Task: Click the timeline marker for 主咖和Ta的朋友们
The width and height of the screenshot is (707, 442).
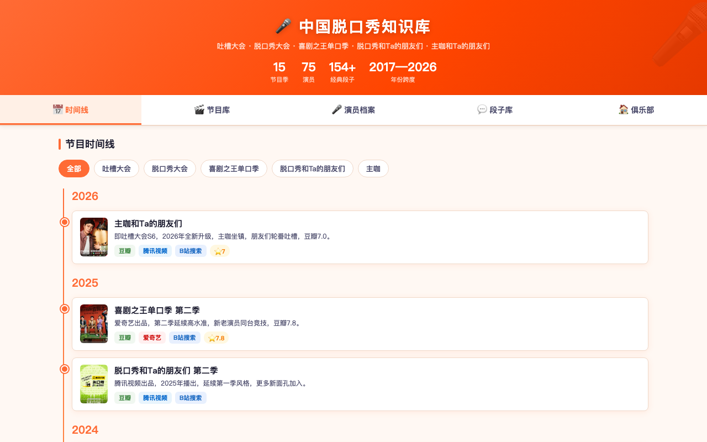Action: (x=65, y=222)
